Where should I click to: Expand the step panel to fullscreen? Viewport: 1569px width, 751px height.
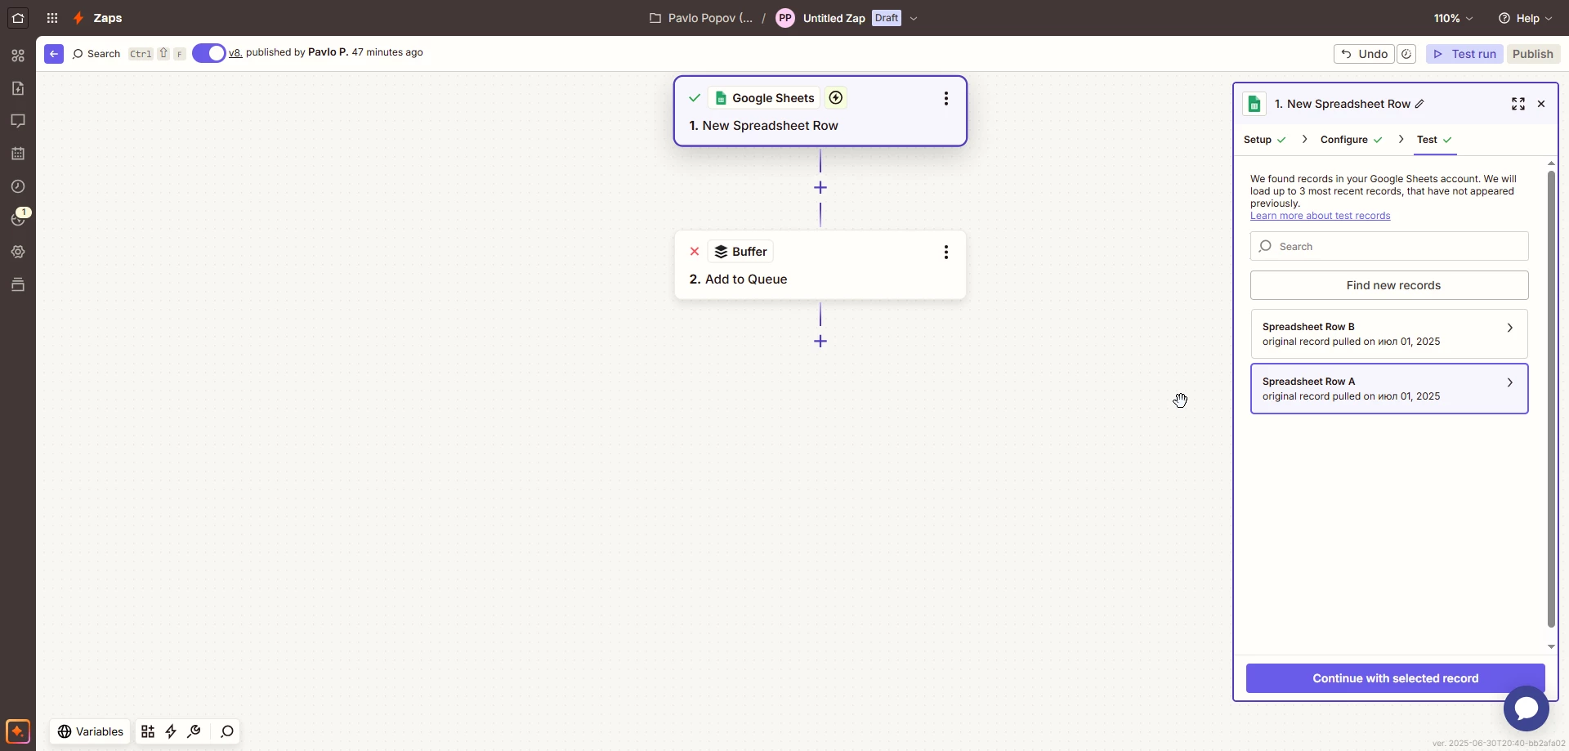click(1518, 104)
